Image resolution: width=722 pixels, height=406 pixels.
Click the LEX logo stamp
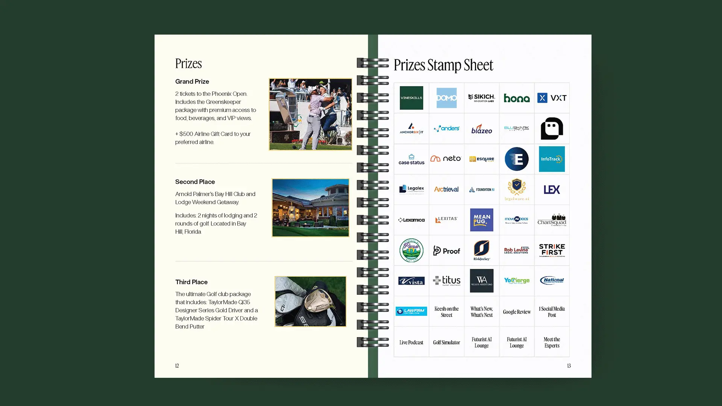[552, 189]
